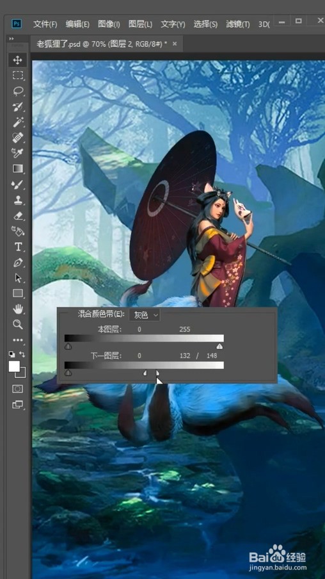
Task: Click the foreground color swatch
Action: pyautogui.click(x=14, y=366)
